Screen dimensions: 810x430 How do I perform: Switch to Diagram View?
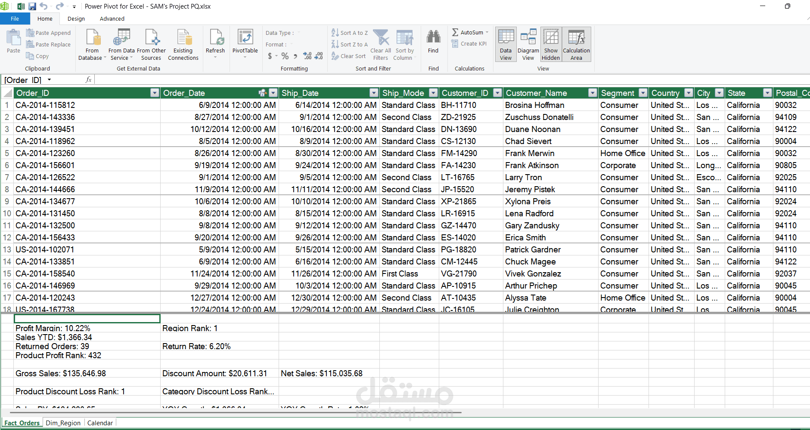(528, 44)
